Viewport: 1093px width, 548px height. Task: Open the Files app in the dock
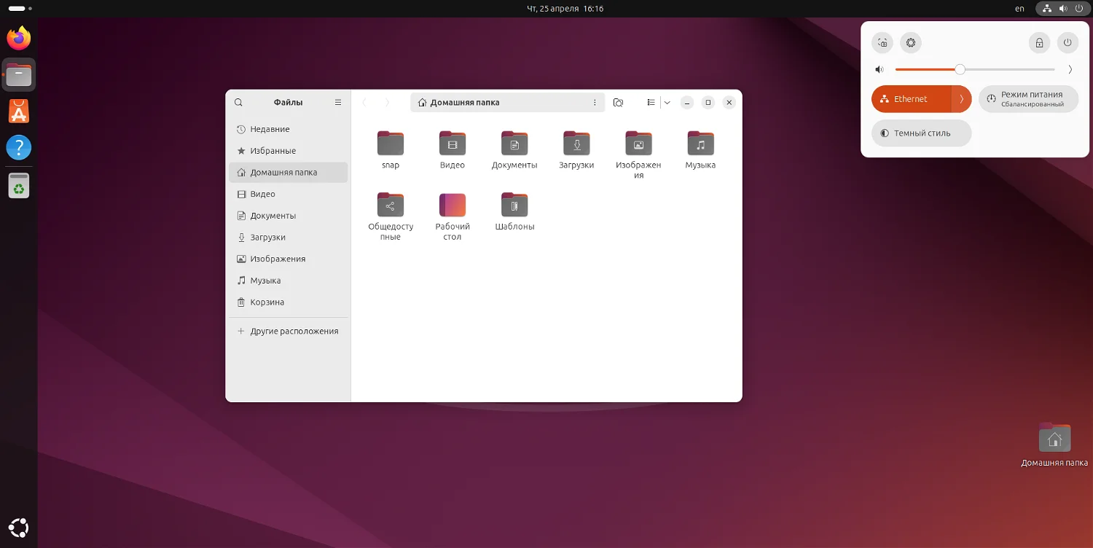click(19, 74)
